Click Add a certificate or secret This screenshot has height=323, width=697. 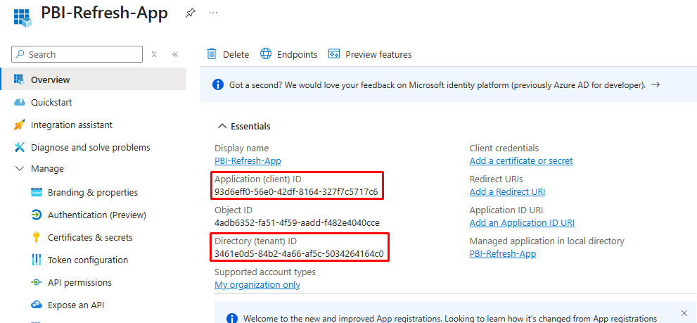coord(521,160)
